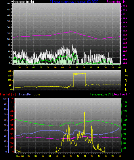
Task: Click the '110' temperature scale value
Action: (x=125, y=116)
